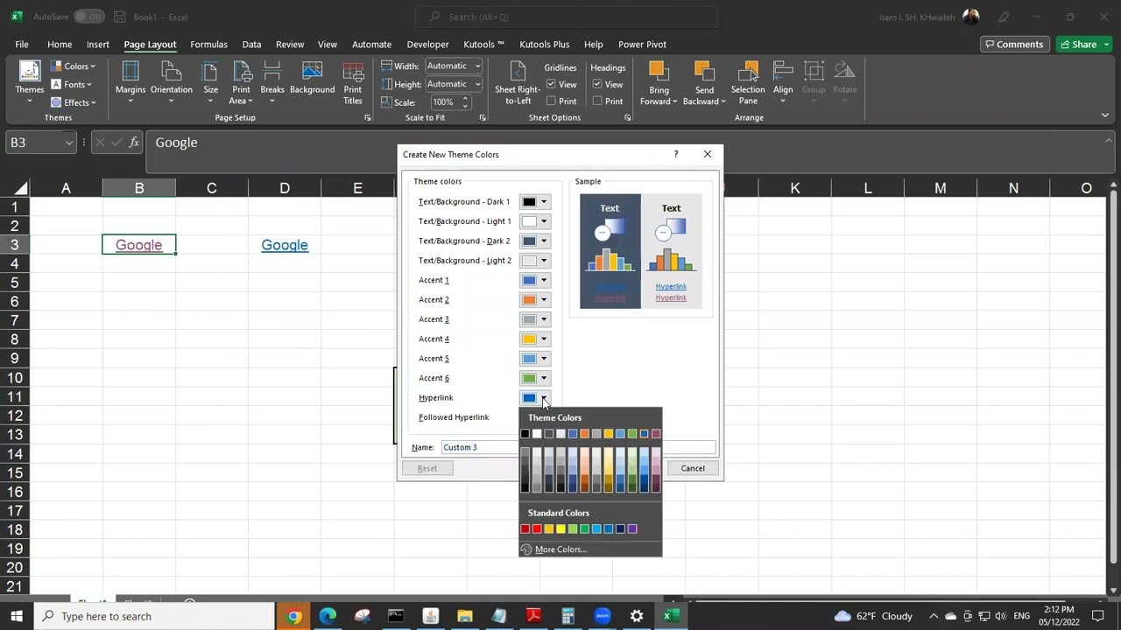Switch to the Home ribbon tab
Screen dimensions: 1121x630
(x=60, y=44)
